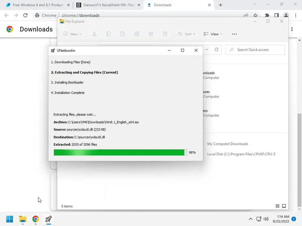
Task: Open the See more ellipsis in File Explorer
Action: tap(234, 34)
